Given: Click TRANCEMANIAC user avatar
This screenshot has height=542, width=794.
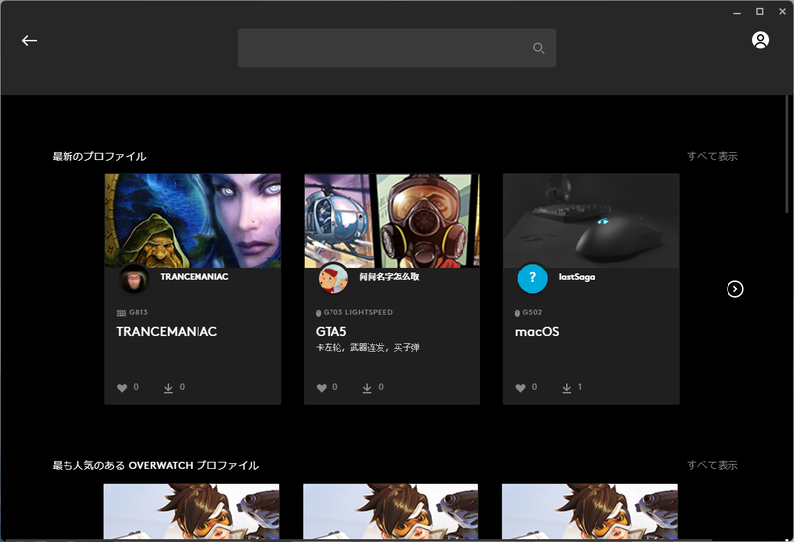Looking at the screenshot, I should (134, 278).
